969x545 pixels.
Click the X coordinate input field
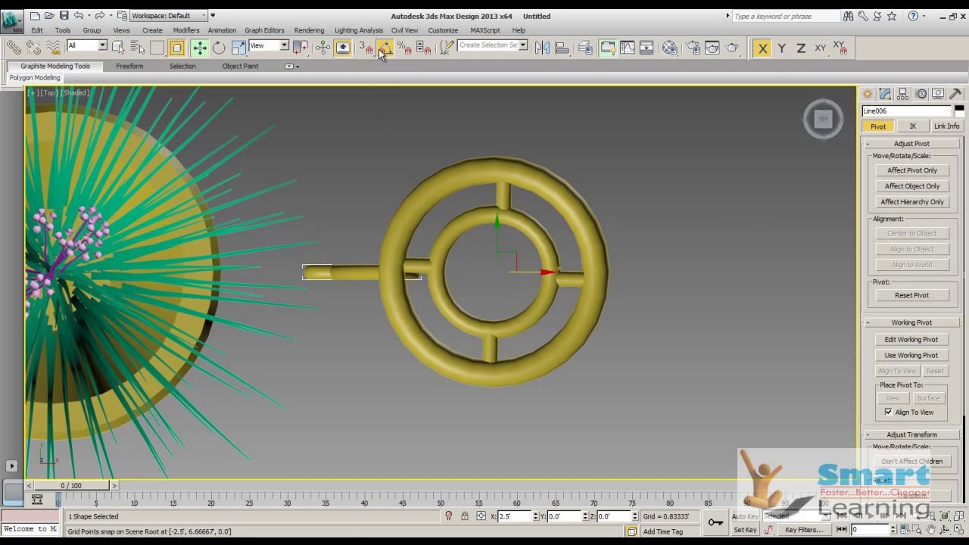point(514,516)
